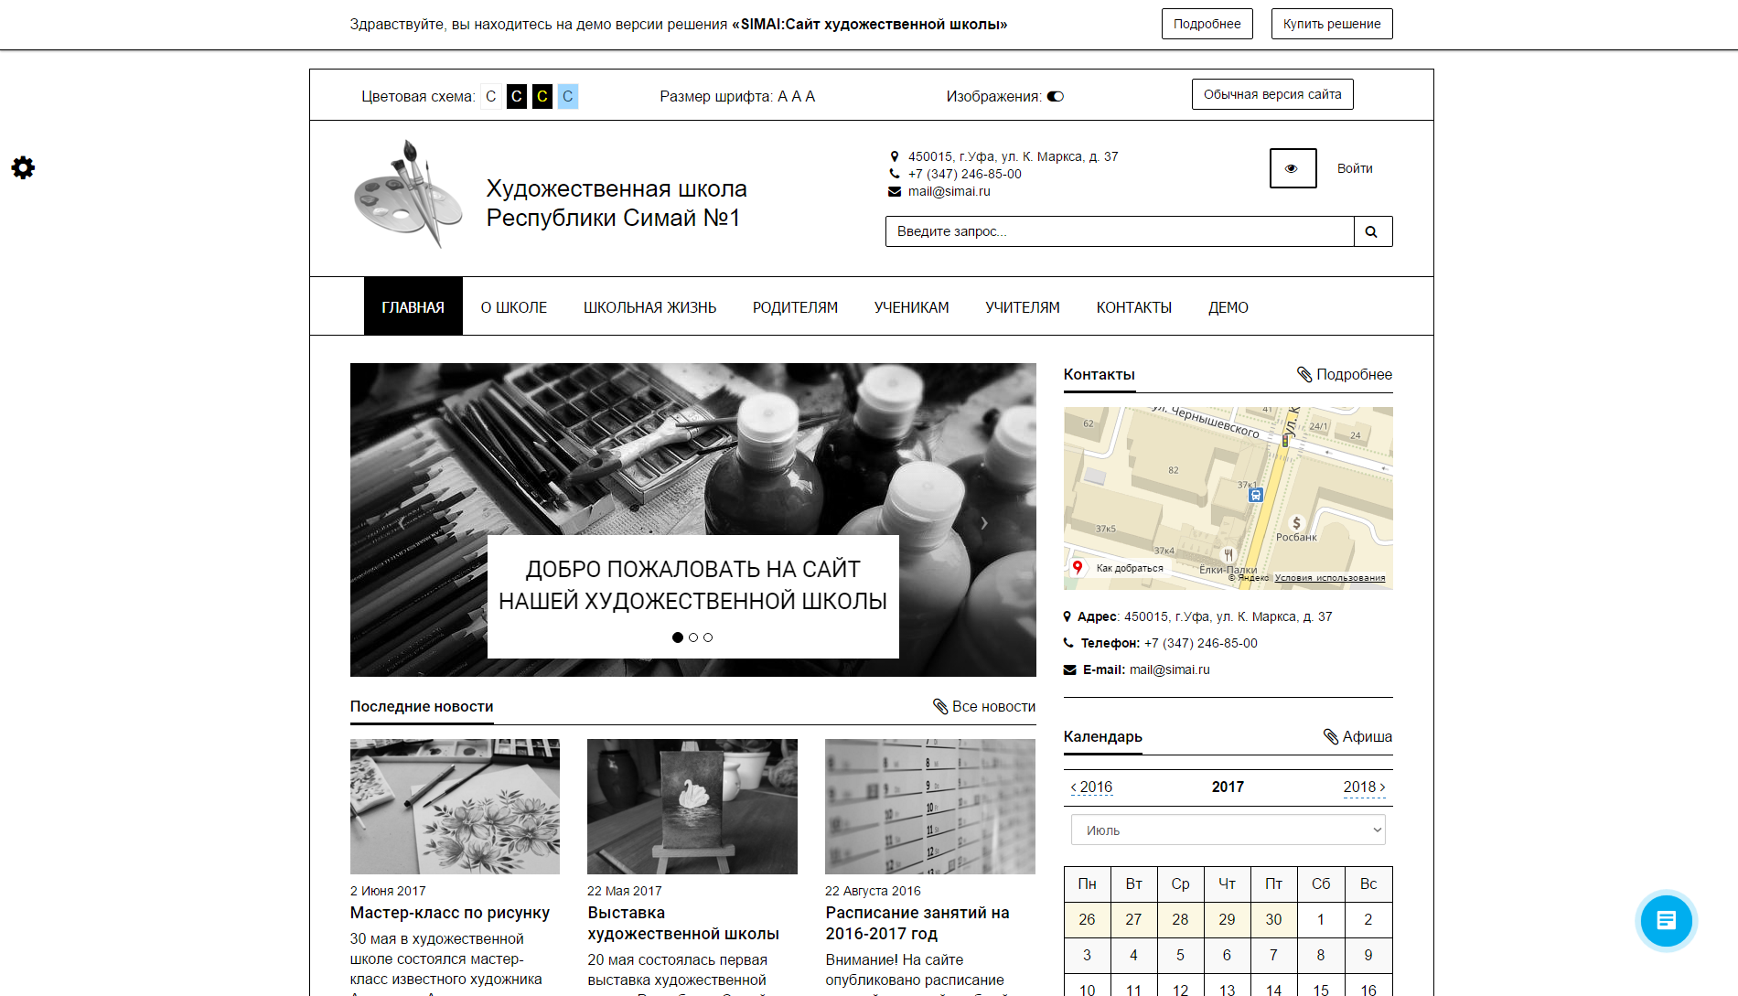
Task: Open the month dropdown showing Июль
Action: [1228, 830]
